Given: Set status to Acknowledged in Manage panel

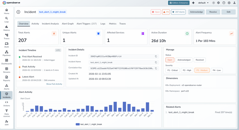Looking at the screenshot, I should click(x=183, y=60).
